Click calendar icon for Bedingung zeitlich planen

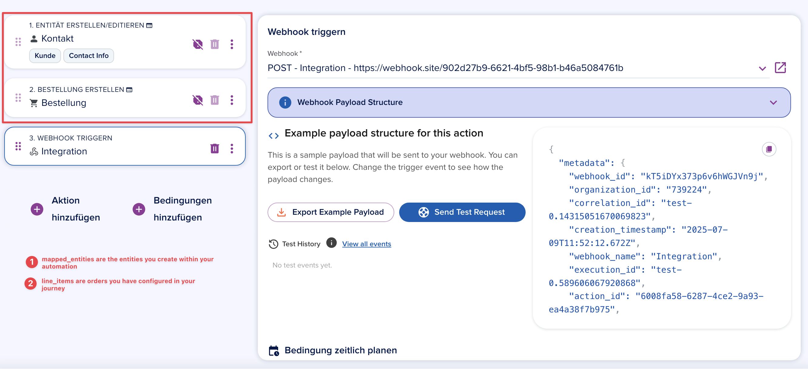click(274, 351)
